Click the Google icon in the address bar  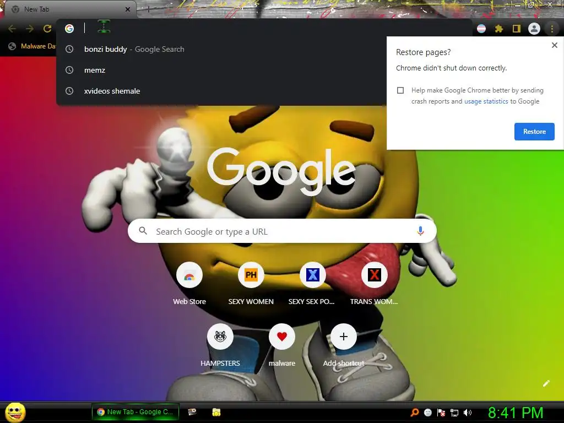click(69, 29)
